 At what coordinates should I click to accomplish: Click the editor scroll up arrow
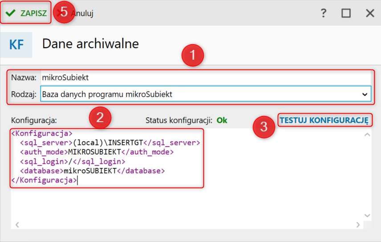(x=367, y=135)
